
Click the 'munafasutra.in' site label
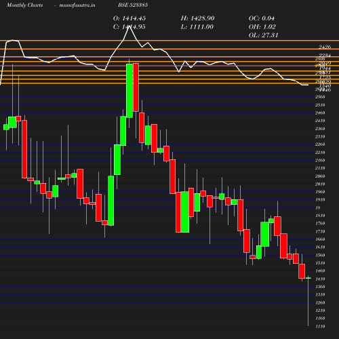pyautogui.click(x=77, y=5)
